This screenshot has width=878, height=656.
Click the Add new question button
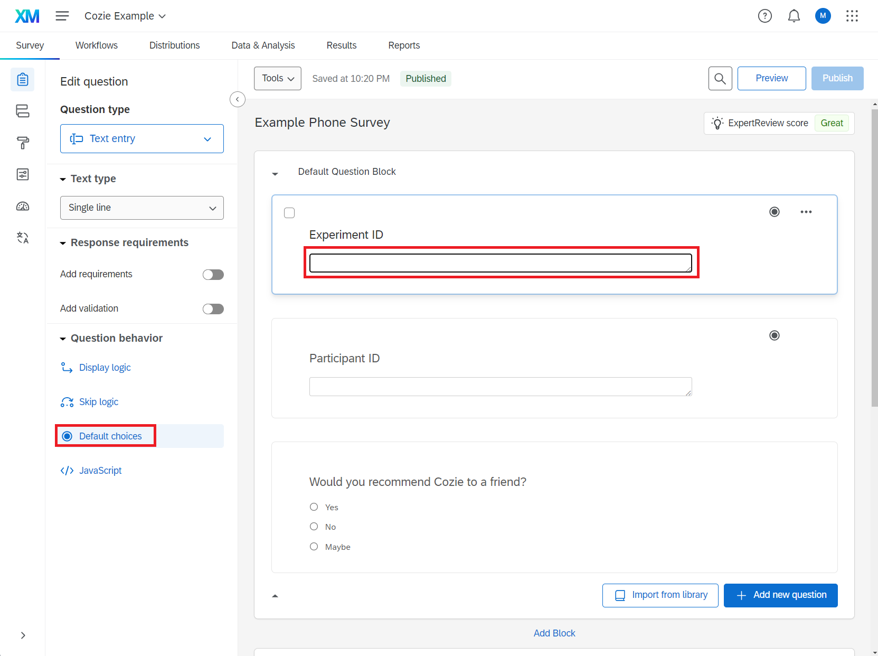[x=780, y=595]
